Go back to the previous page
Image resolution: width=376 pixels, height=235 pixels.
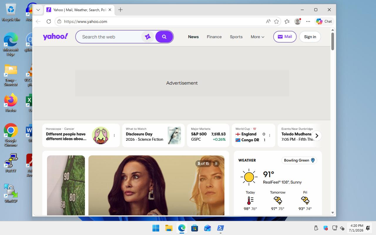[x=38, y=21]
